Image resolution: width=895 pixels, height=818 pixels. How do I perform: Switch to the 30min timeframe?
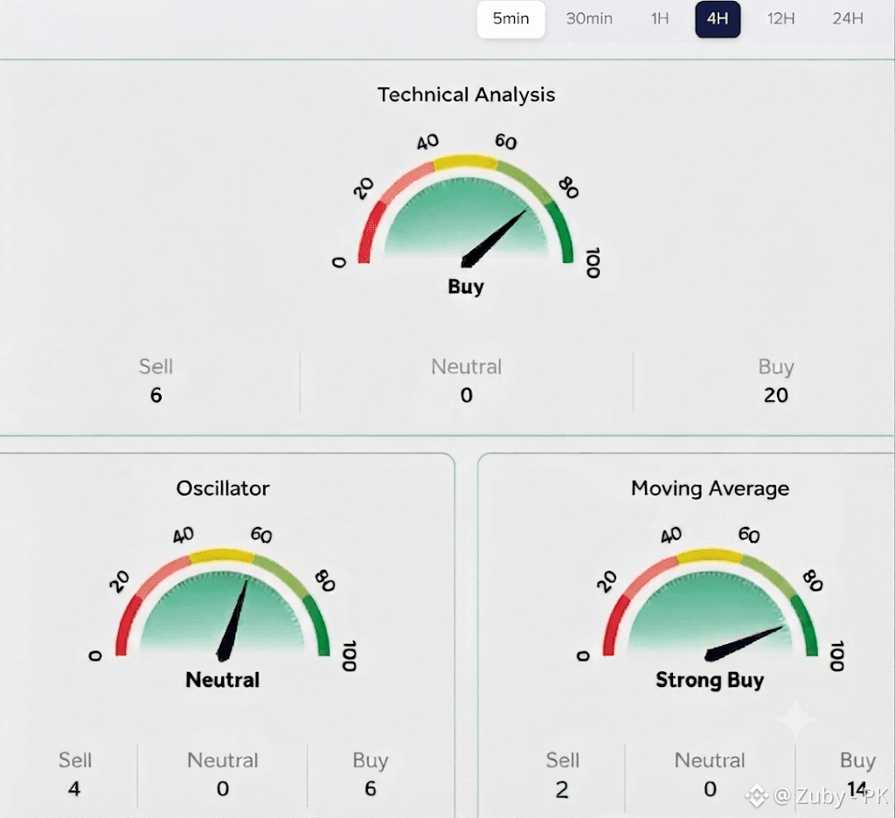(x=589, y=19)
